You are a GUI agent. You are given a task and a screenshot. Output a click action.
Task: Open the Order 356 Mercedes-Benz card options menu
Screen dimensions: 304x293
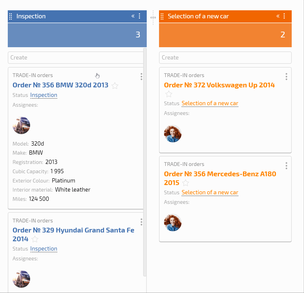(x=286, y=165)
